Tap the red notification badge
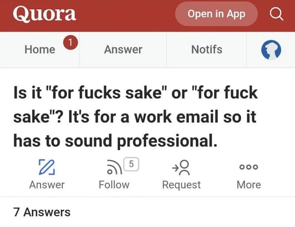The width and height of the screenshot is (295, 227). point(70,42)
